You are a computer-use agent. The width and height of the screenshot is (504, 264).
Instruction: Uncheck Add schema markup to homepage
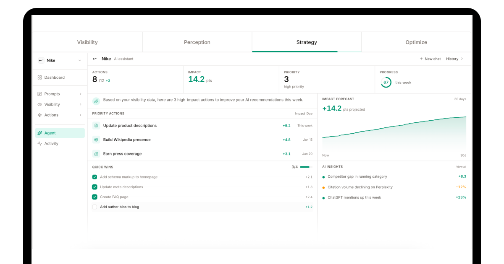[94, 177]
